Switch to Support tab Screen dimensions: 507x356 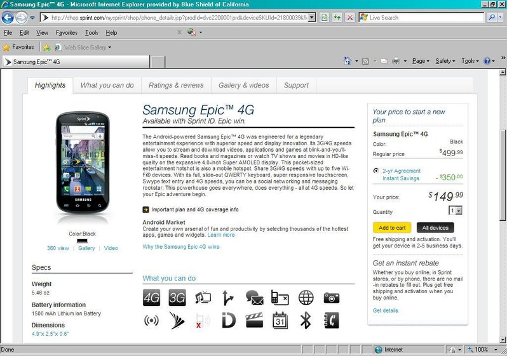(296, 85)
